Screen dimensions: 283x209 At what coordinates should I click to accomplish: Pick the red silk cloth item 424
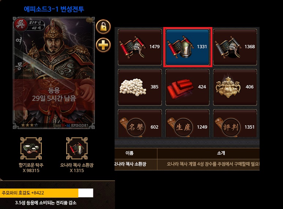click(187, 87)
